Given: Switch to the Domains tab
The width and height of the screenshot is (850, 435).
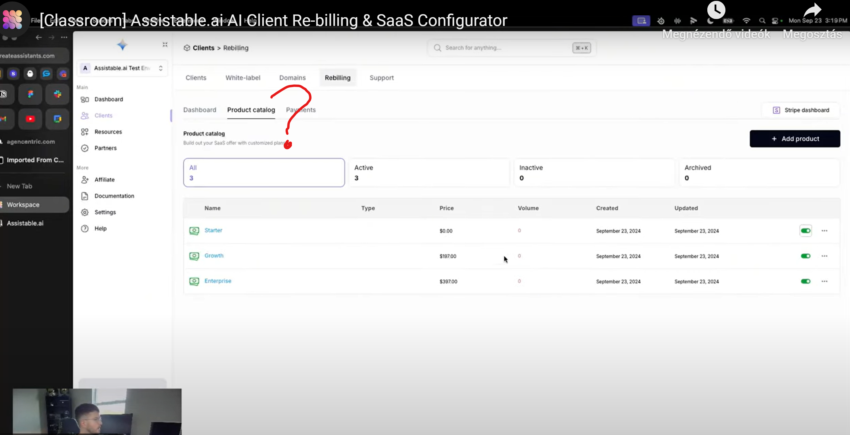Looking at the screenshot, I should pos(292,78).
